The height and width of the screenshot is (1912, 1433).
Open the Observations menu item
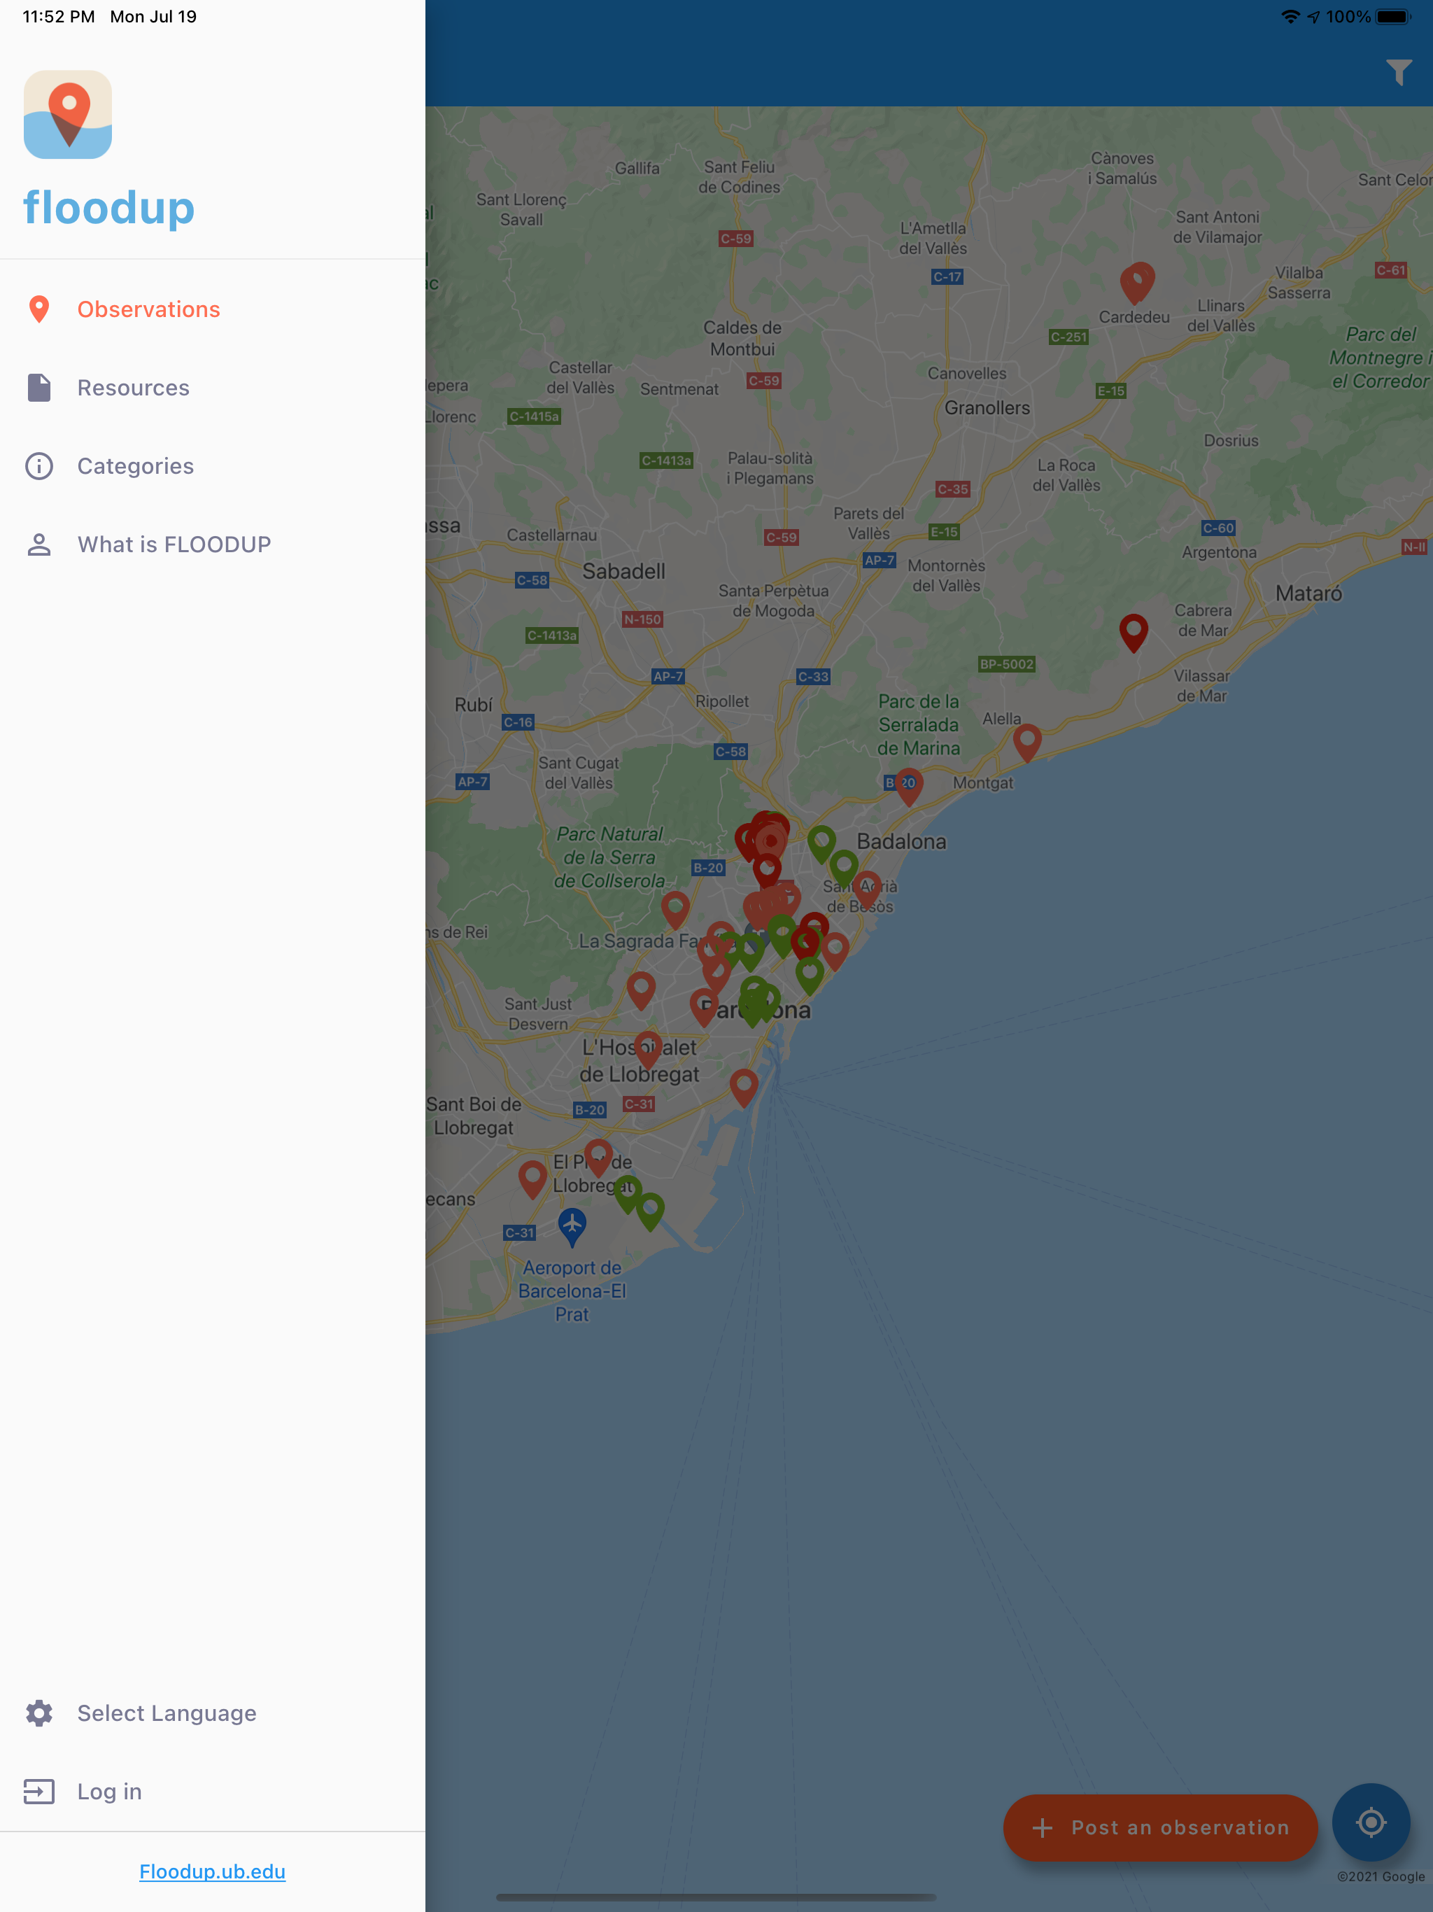pyautogui.click(x=213, y=309)
